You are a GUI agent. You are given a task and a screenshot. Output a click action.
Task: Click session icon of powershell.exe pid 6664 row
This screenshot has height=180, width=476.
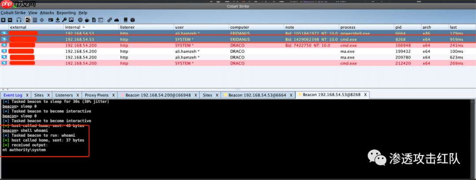click(4, 33)
